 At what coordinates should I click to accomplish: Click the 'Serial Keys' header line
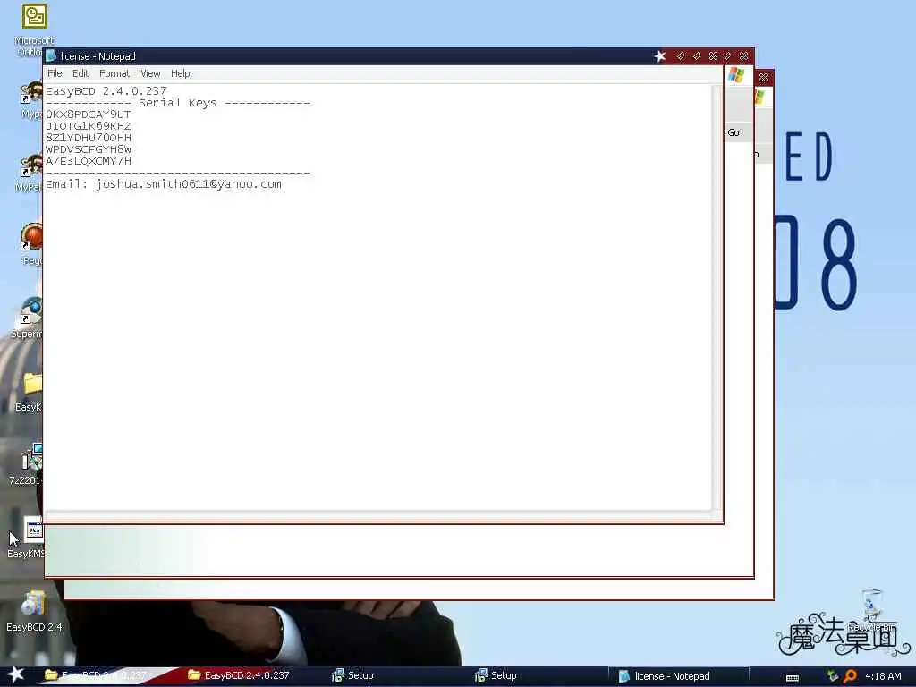(x=178, y=103)
